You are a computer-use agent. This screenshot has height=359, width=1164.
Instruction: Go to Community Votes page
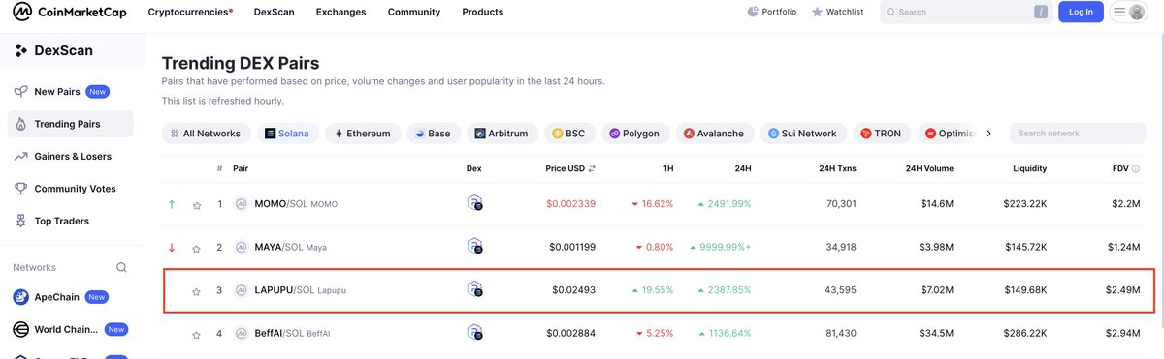75,189
